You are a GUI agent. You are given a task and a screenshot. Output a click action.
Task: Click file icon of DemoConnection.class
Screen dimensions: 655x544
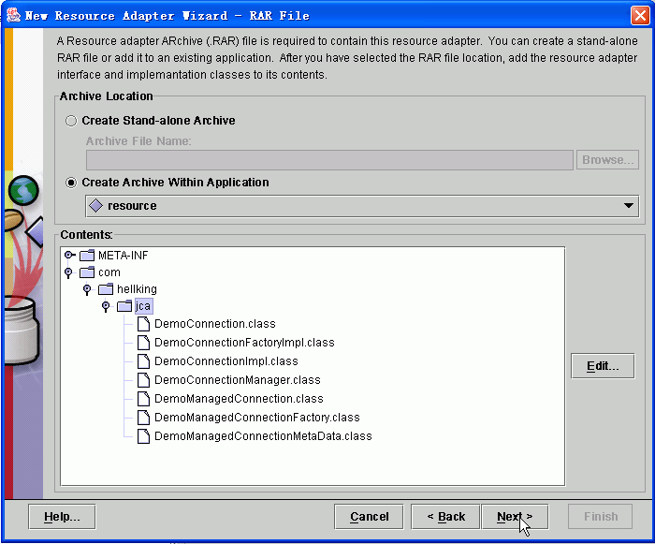coord(144,324)
